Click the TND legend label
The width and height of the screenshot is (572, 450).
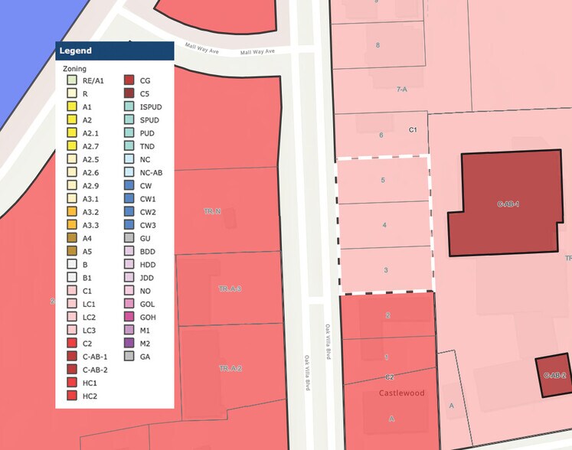(x=147, y=146)
